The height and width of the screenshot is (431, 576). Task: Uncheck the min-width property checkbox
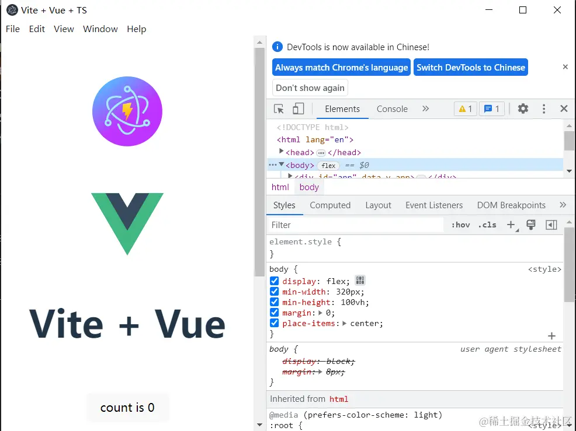[x=274, y=292]
